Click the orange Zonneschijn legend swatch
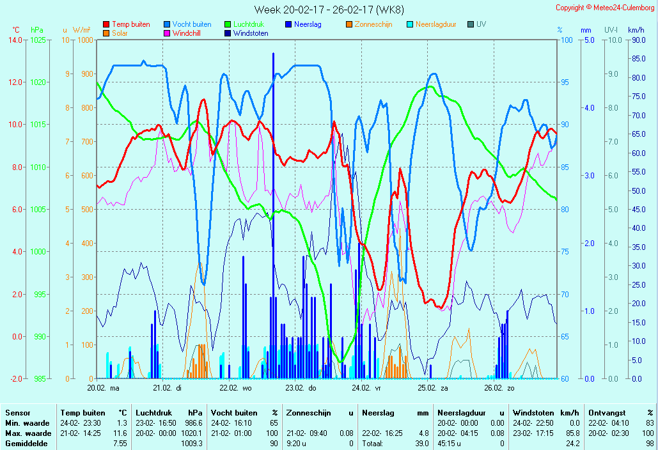Viewport: 658px width, 450px height. 349,24
